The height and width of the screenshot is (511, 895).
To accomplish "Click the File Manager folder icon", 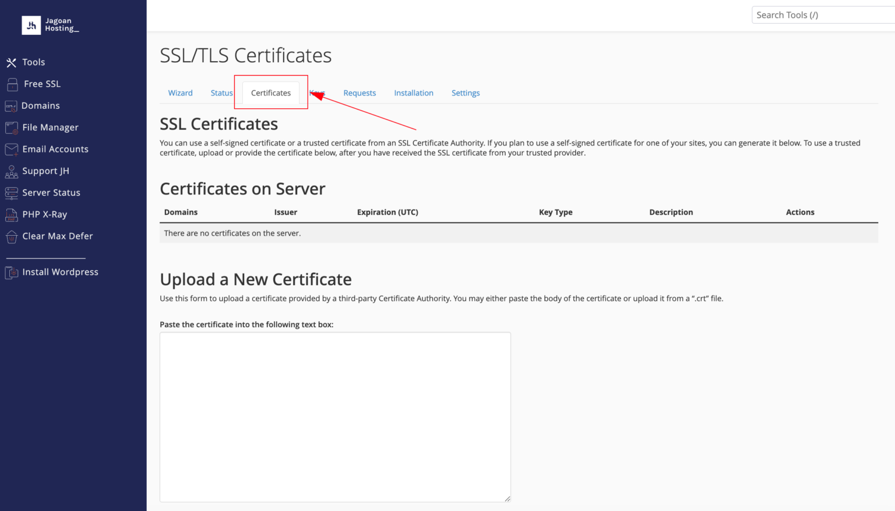I will [12, 127].
